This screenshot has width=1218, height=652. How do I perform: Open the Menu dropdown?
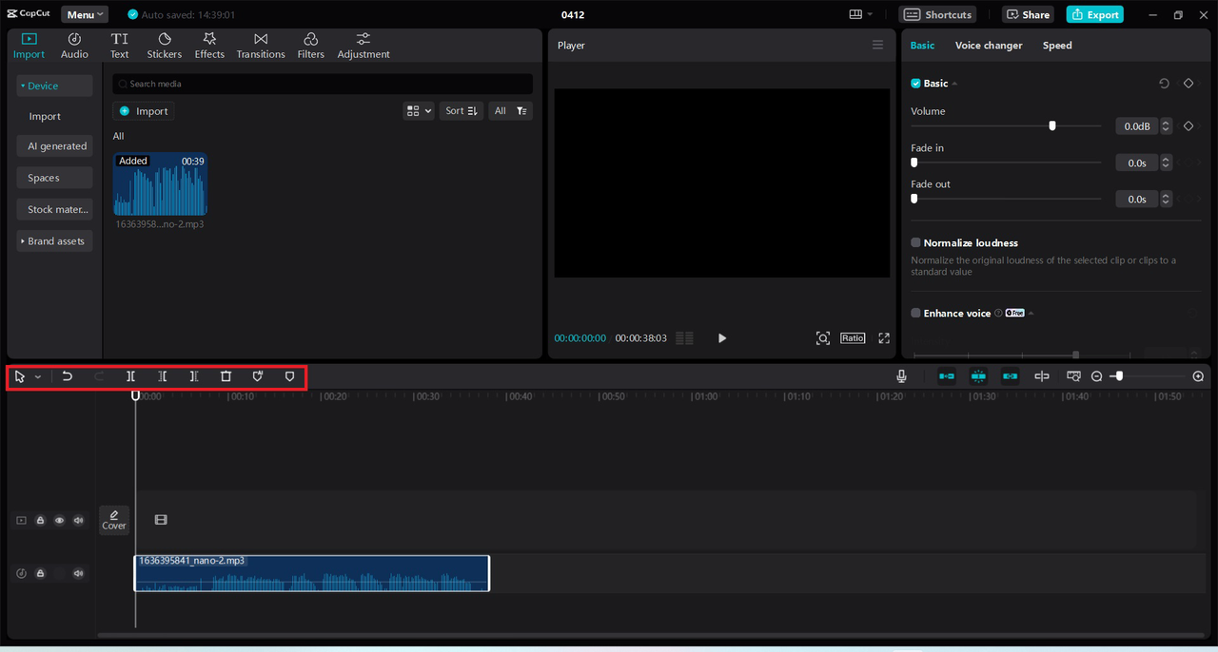tap(85, 14)
